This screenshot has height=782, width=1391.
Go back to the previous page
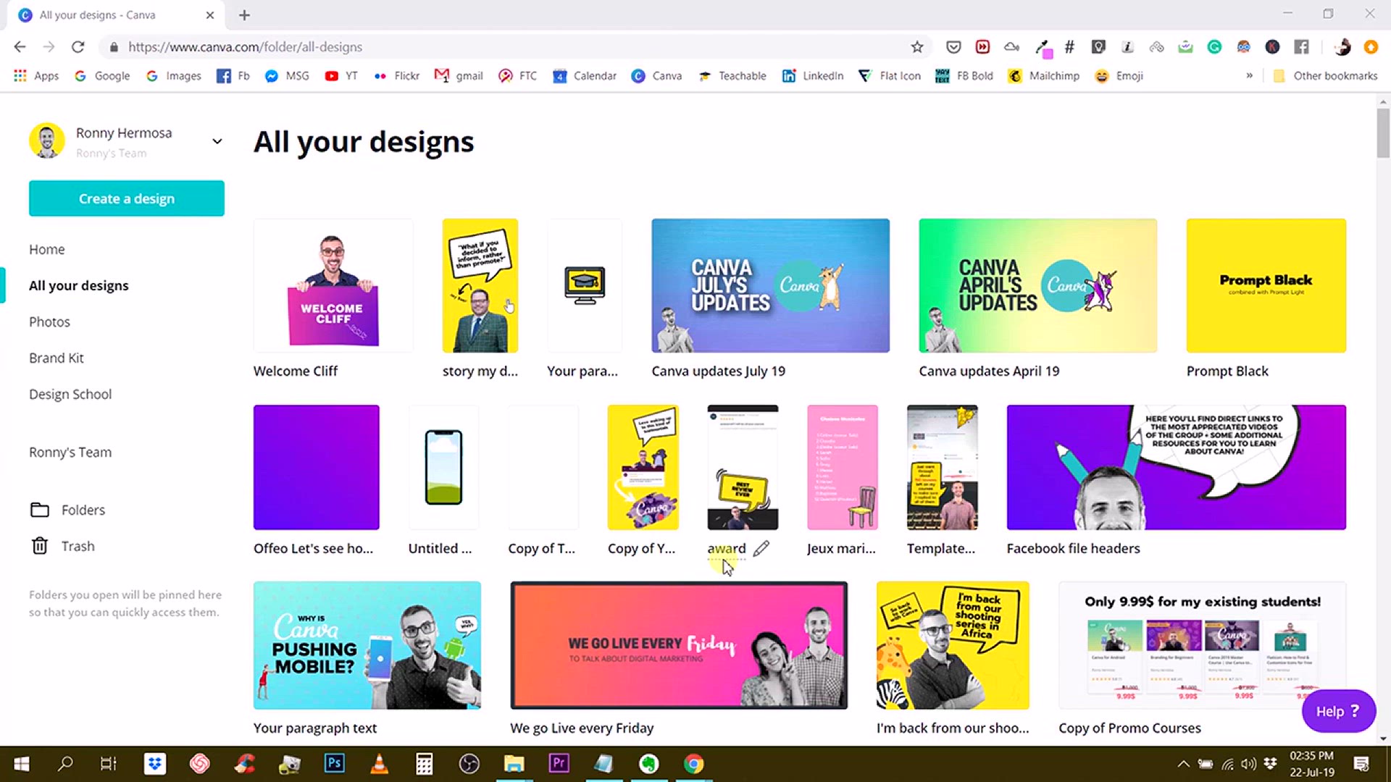20,47
